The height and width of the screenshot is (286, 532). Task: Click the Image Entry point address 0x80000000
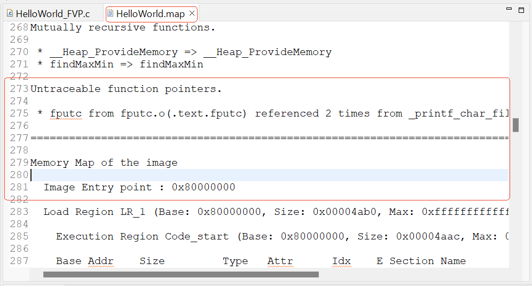tap(203, 187)
